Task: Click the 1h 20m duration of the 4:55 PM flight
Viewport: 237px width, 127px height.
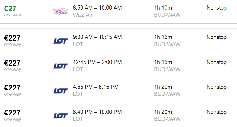Action: [x=163, y=87]
